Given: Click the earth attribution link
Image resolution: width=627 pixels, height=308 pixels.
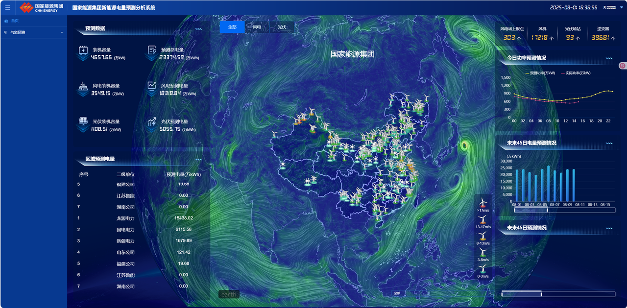Looking at the screenshot, I should coord(229,294).
